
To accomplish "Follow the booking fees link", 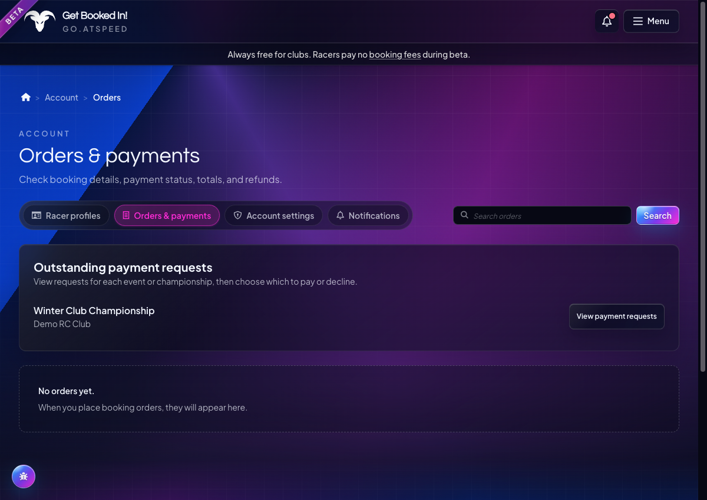I will click(395, 55).
